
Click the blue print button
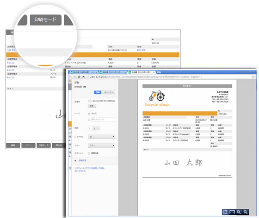tap(98, 92)
